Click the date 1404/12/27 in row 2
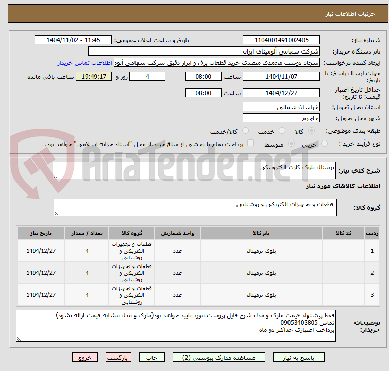 [x=41, y=273]
